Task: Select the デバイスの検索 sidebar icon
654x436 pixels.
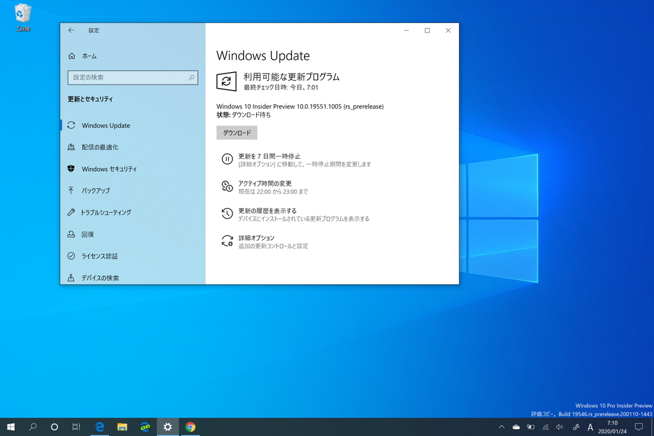Action: pyautogui.click(x=72, y=278)
